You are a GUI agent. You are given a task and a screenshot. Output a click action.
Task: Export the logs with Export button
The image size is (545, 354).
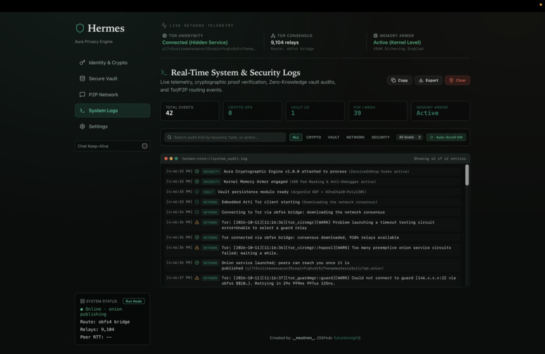tap(428, 80)
